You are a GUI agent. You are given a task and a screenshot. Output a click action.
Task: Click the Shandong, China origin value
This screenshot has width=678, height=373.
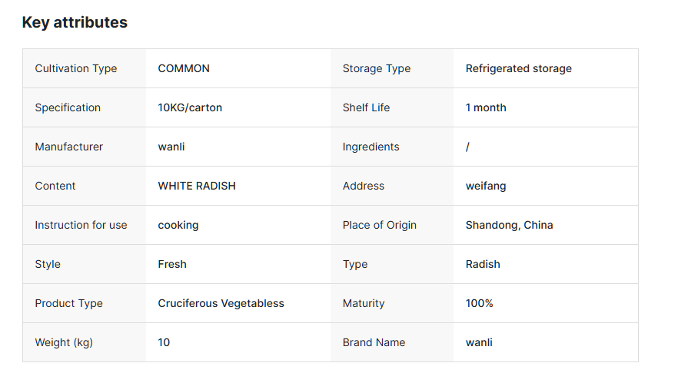coord(510,225)
